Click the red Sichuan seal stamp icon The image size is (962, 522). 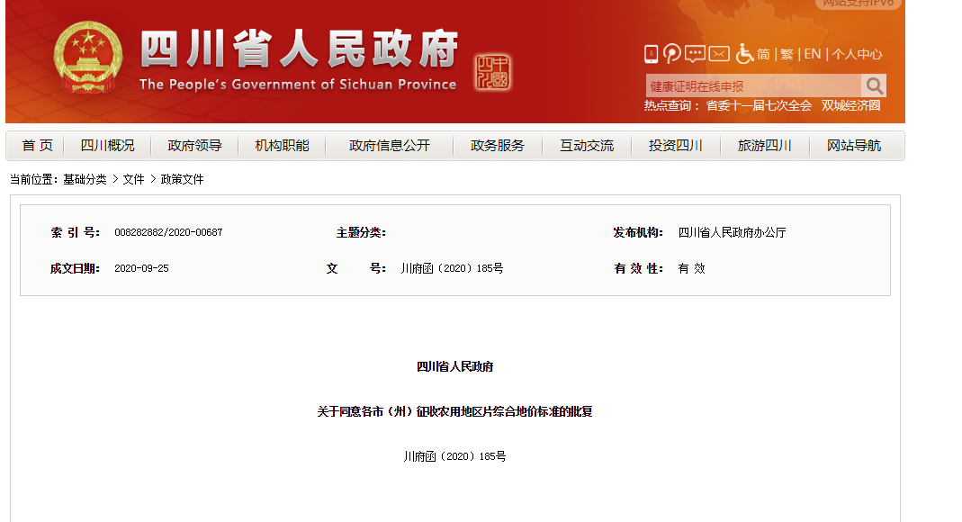[492, 72]
